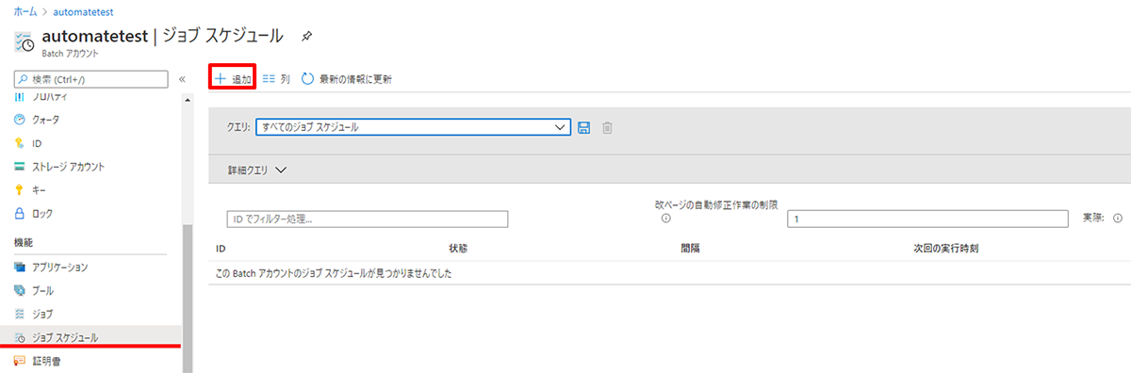The width and height of the screenshot is (1131, 373).
Task: Delete the query using trash icon
Action: pyautogui.click(x=608, y=127)
